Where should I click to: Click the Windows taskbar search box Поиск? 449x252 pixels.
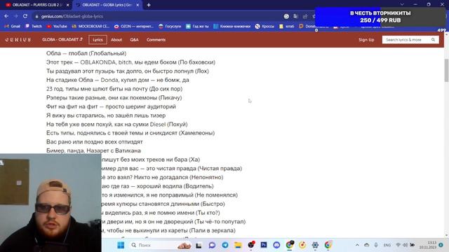161,245
